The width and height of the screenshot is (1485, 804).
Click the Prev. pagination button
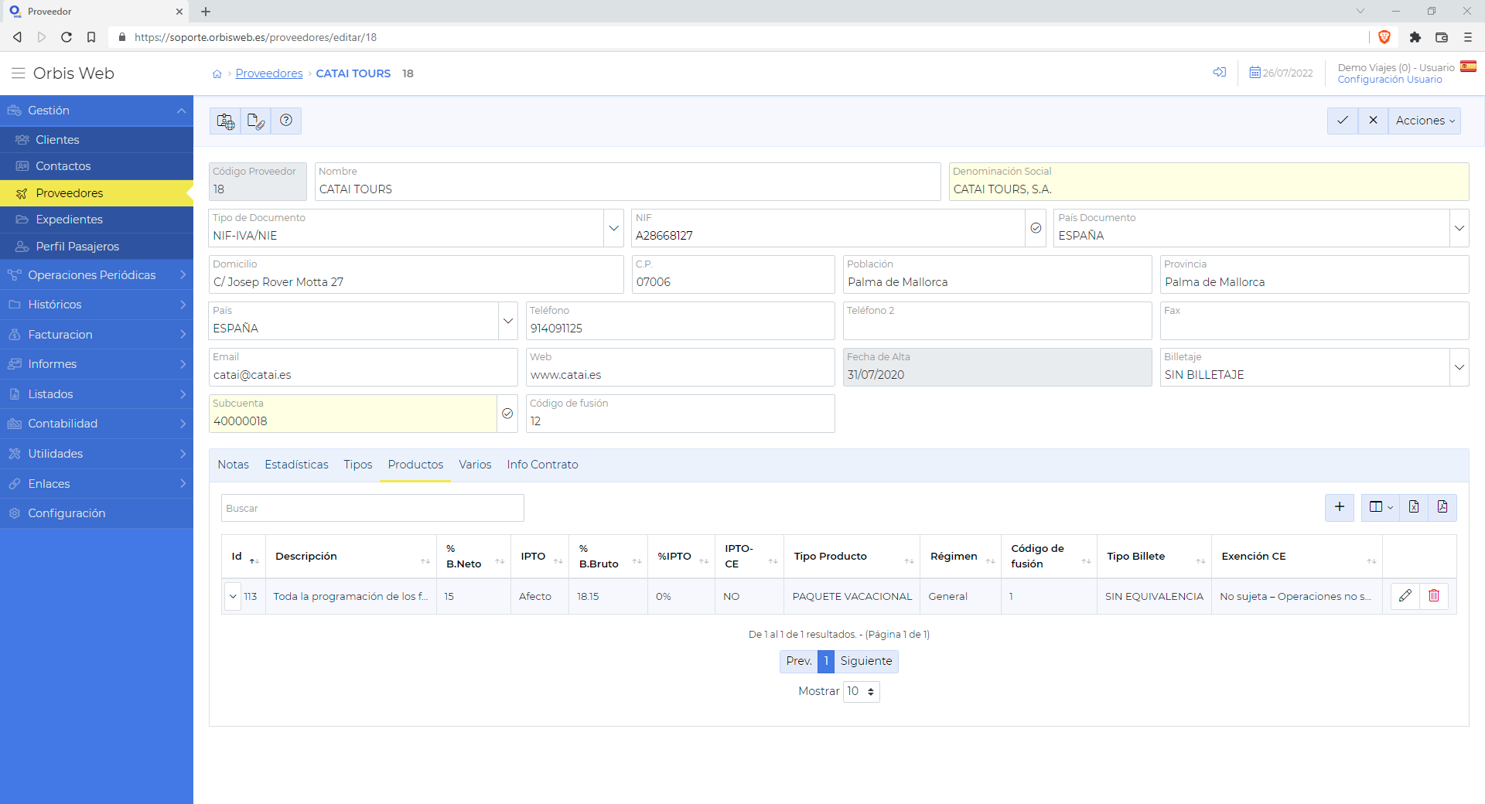[799, 661]
